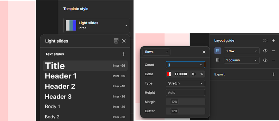Image resolution: width=279 pixels, height=121 pixels.
Task: Choose the Body 1 text style
Action: [x=85, y=107]
